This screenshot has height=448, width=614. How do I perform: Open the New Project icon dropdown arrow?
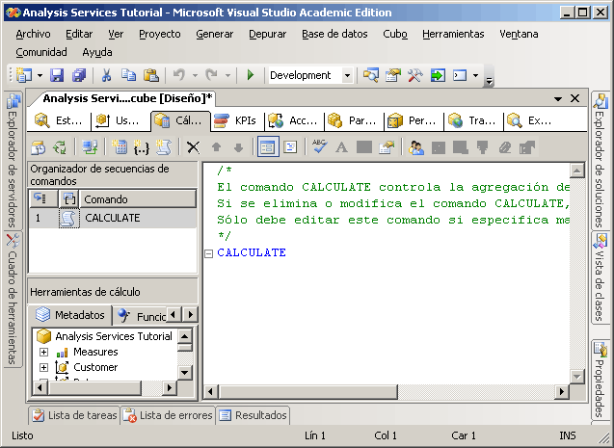coord(40,75)
